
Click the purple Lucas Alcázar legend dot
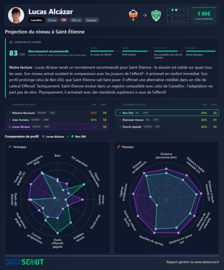(43, 136)
